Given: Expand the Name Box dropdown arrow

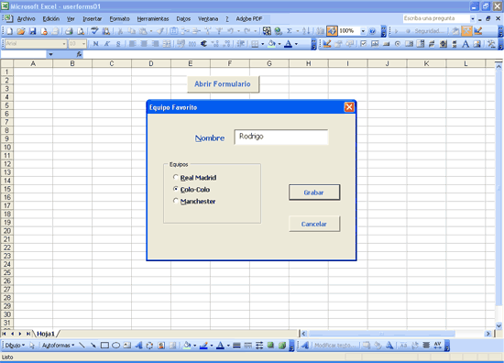Looking at the screenshot, I should pos(50,54).
